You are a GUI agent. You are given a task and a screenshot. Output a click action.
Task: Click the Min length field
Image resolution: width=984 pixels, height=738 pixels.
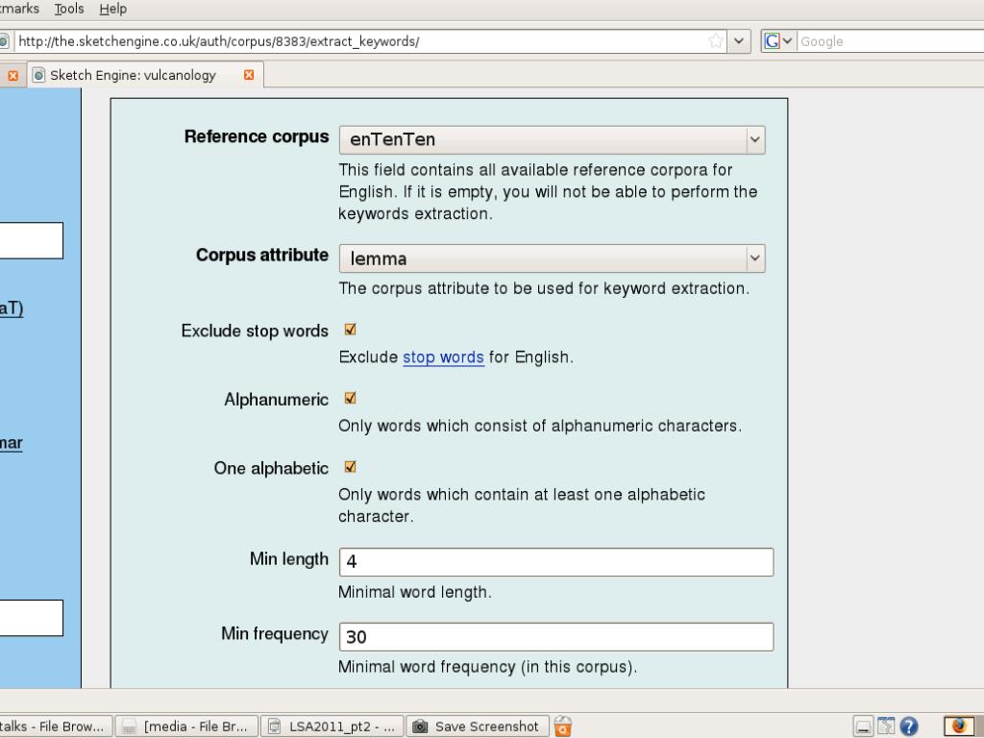pos(556,561)
